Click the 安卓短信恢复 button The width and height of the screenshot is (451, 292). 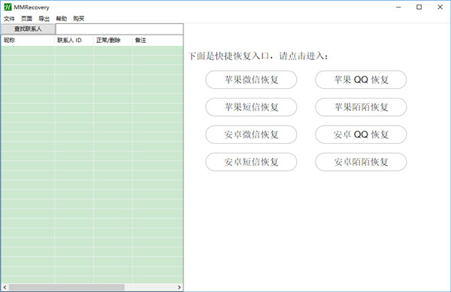[x=251, y=162]
